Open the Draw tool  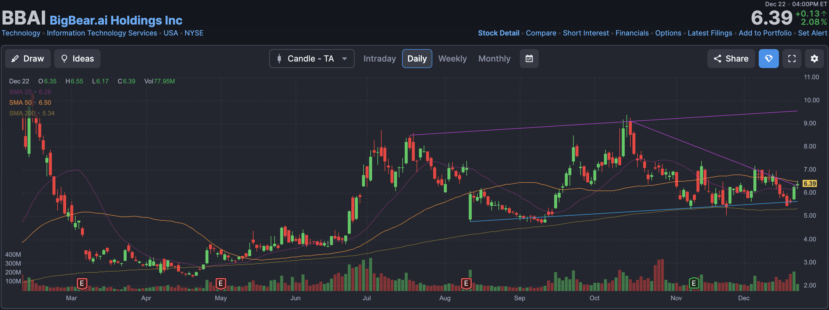(28, 58)
